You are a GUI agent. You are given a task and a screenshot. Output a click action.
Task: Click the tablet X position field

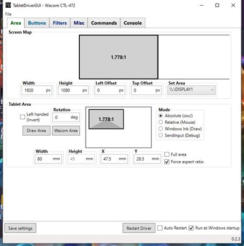click(x=114, y=159)
